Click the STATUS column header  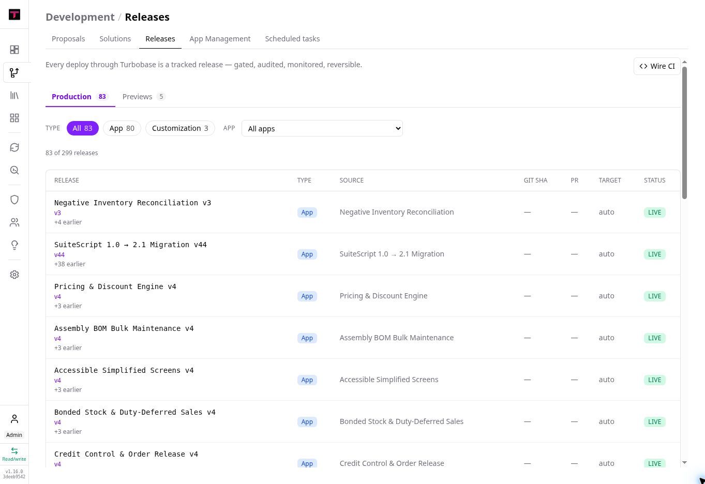654,180
